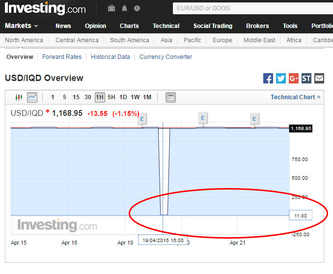
Task: Select Asia region
Action: pyautogui.click(x=166, y=40)
